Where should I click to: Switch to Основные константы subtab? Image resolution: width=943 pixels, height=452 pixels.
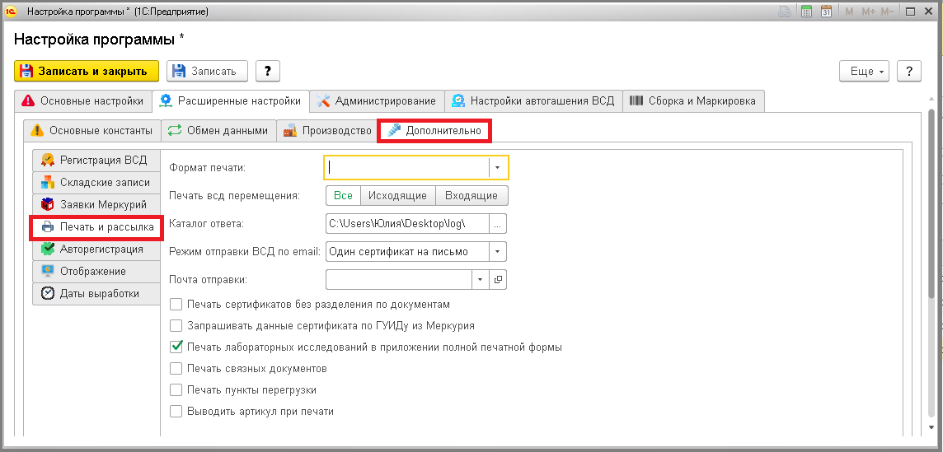coord(92,130)
